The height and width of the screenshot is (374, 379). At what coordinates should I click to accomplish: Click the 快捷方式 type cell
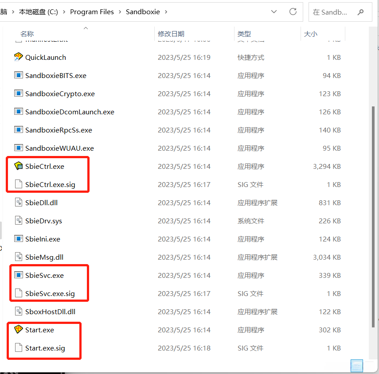(251, 57)
